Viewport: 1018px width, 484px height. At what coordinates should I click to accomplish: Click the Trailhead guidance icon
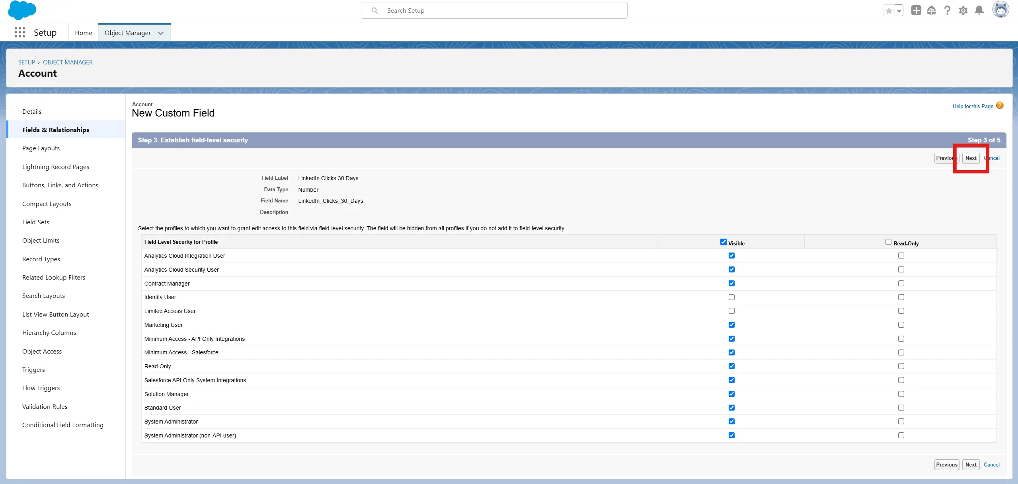[931, 11]
